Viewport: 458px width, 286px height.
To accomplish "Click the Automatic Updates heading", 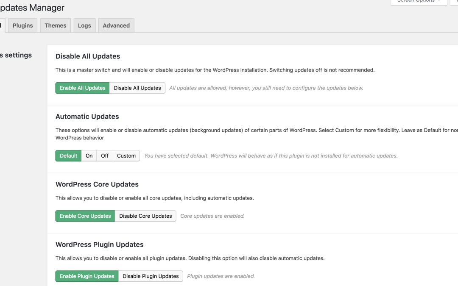I will point(87,117).
